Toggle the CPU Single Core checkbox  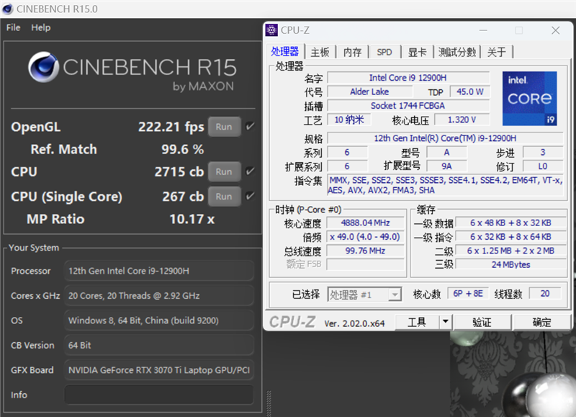pos(250,196)
